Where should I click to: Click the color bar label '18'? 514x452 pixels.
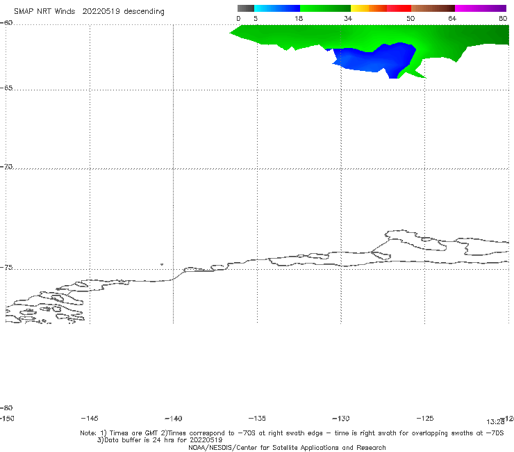tap(299, 18)
